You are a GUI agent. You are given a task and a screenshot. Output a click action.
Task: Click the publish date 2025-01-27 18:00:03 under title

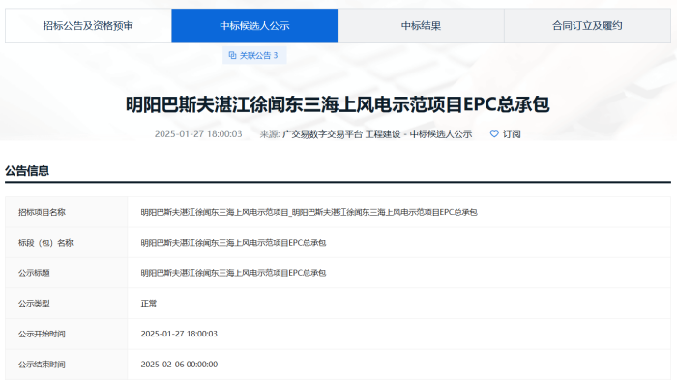[198, 133]
